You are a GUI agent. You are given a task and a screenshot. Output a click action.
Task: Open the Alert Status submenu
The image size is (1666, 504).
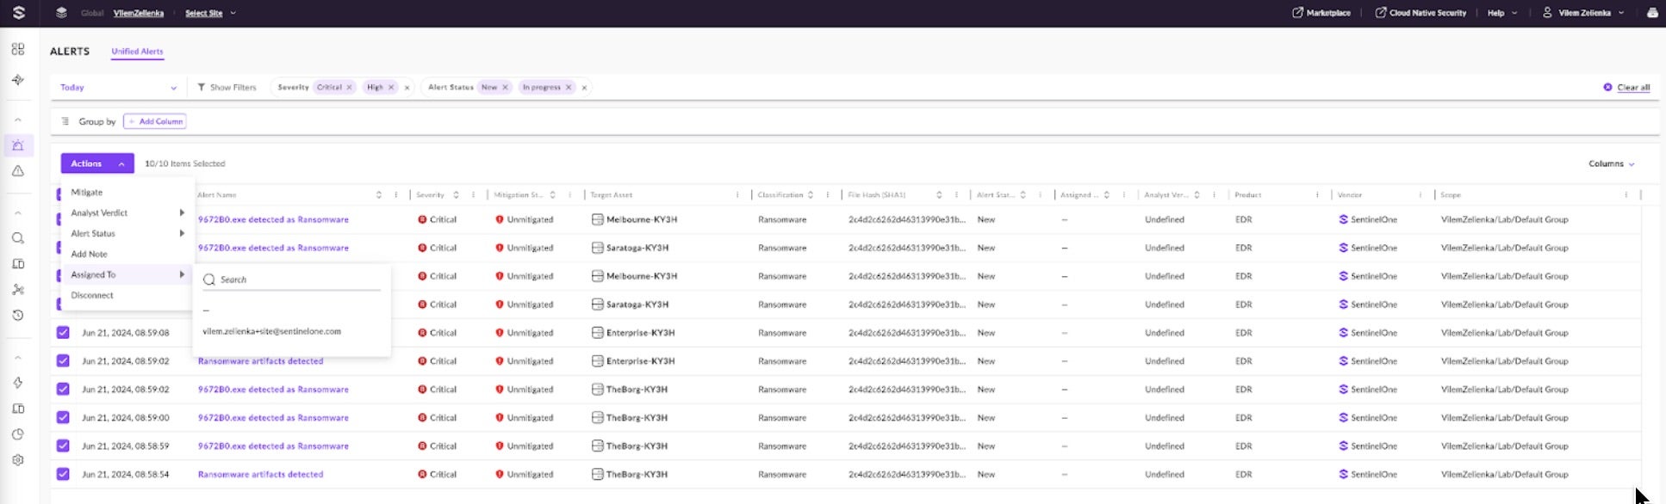tap(93, 234)
